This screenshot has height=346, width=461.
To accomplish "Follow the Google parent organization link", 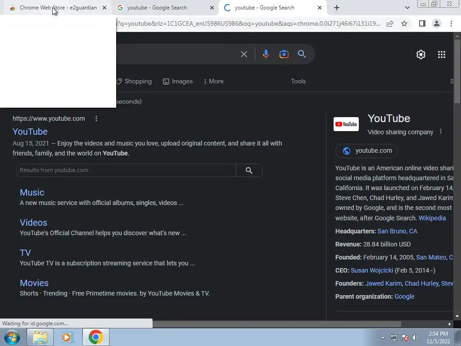I will (404, 296).
